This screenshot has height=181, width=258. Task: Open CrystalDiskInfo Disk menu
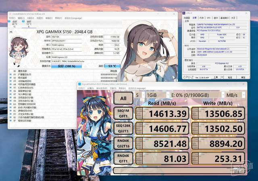[49, 18]
